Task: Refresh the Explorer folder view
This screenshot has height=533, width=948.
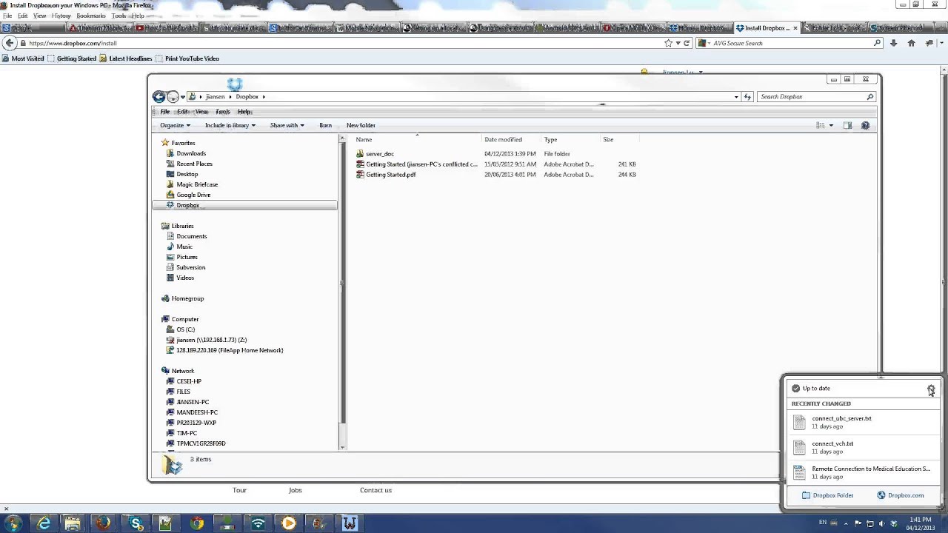Action: [747, 97]
